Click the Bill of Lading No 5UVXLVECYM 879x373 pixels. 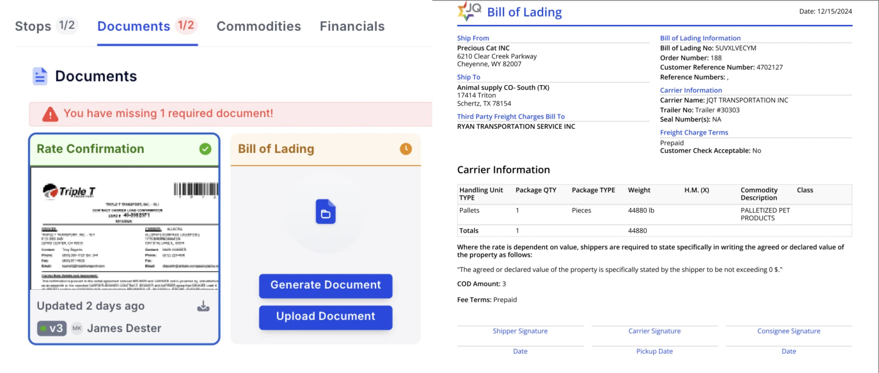coord(708,48)
